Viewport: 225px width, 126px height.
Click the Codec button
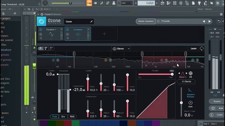point(219,115)
